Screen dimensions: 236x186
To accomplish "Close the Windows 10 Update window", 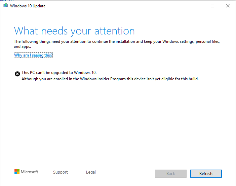I will 228,6.
